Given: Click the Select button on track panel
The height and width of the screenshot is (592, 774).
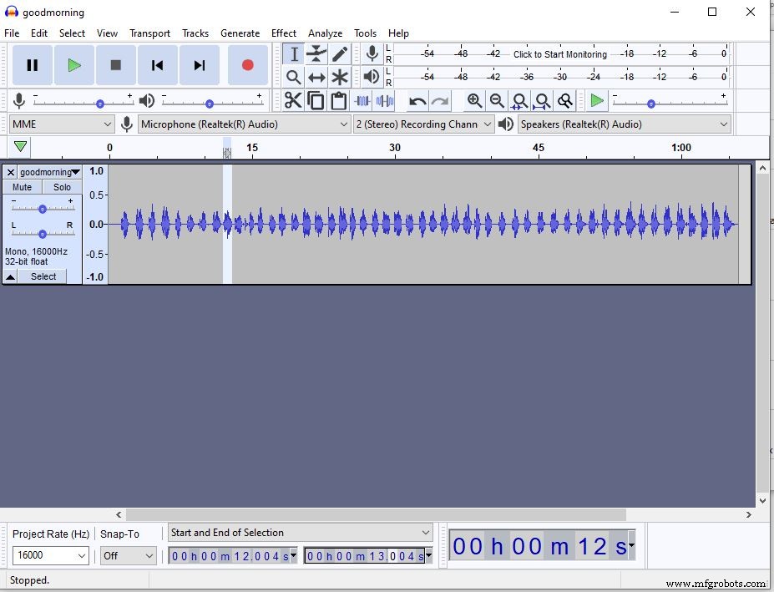Looking at the screenshot, I should (x=43, y=276).
